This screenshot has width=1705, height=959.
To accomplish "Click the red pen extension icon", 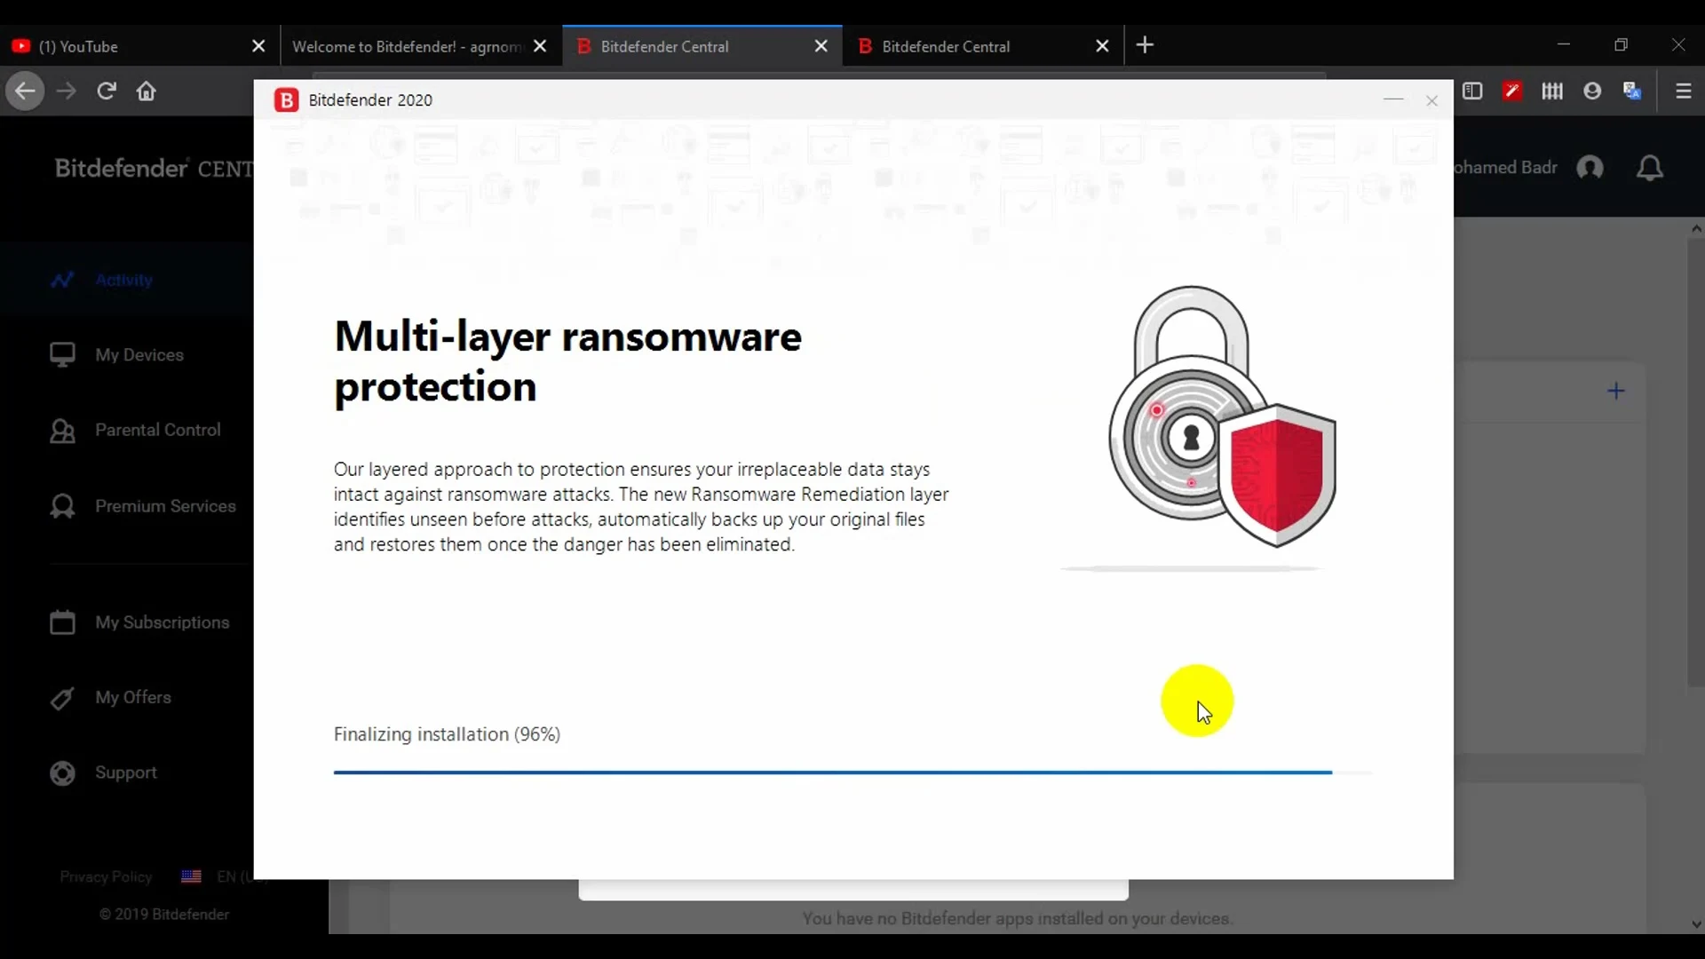I will [x=1512, y=91].
